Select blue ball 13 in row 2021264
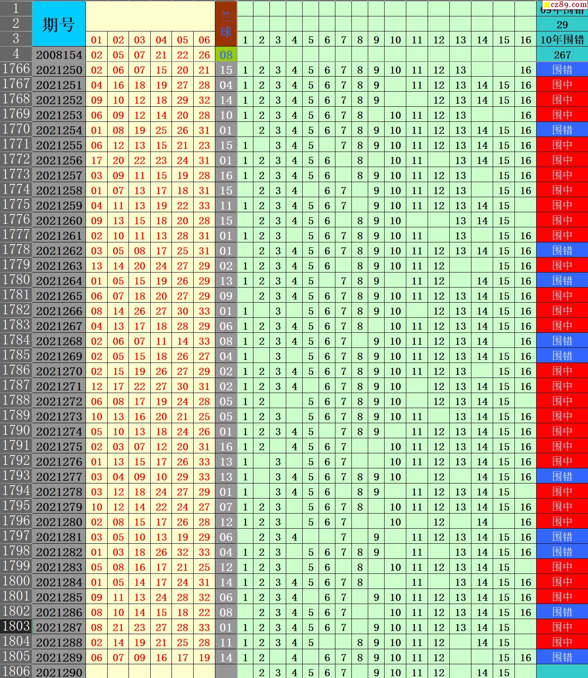 click(x=226, y=281)
